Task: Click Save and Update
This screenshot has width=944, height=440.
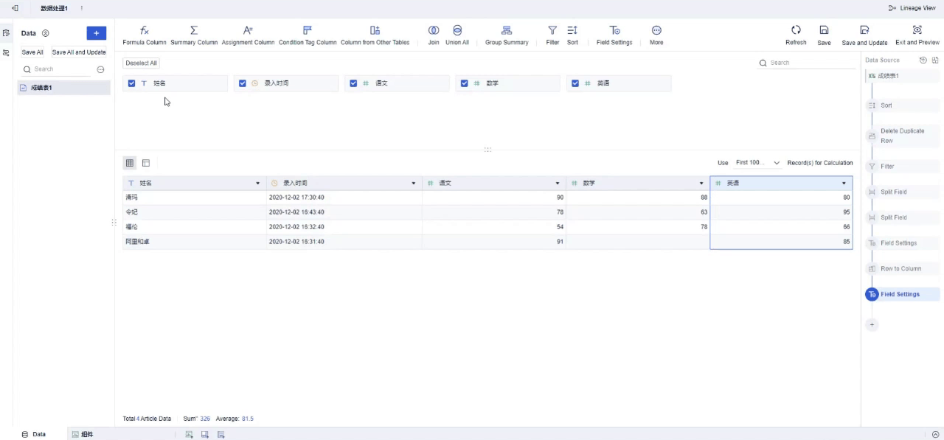Action: point(864,35)
